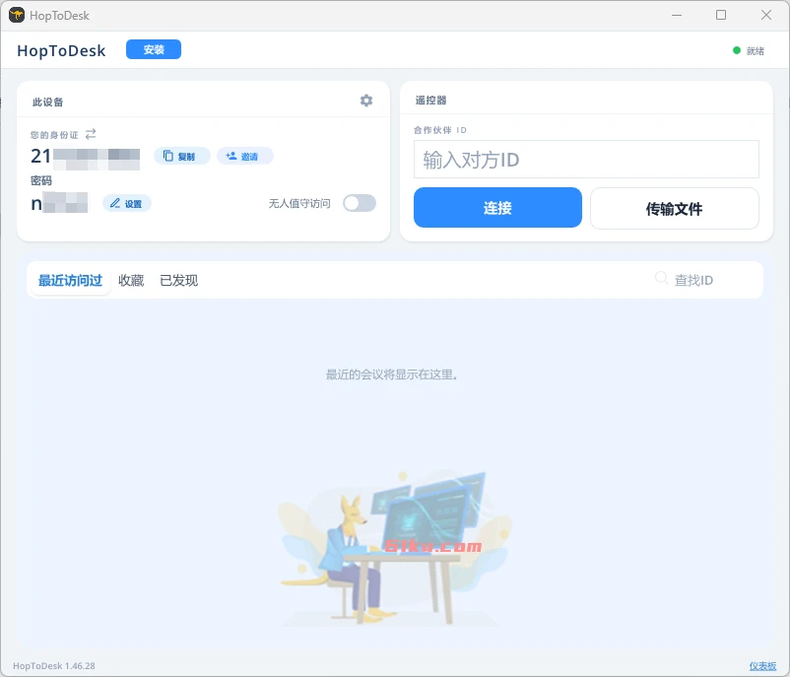Click the 密码 label

pos(40,180)
